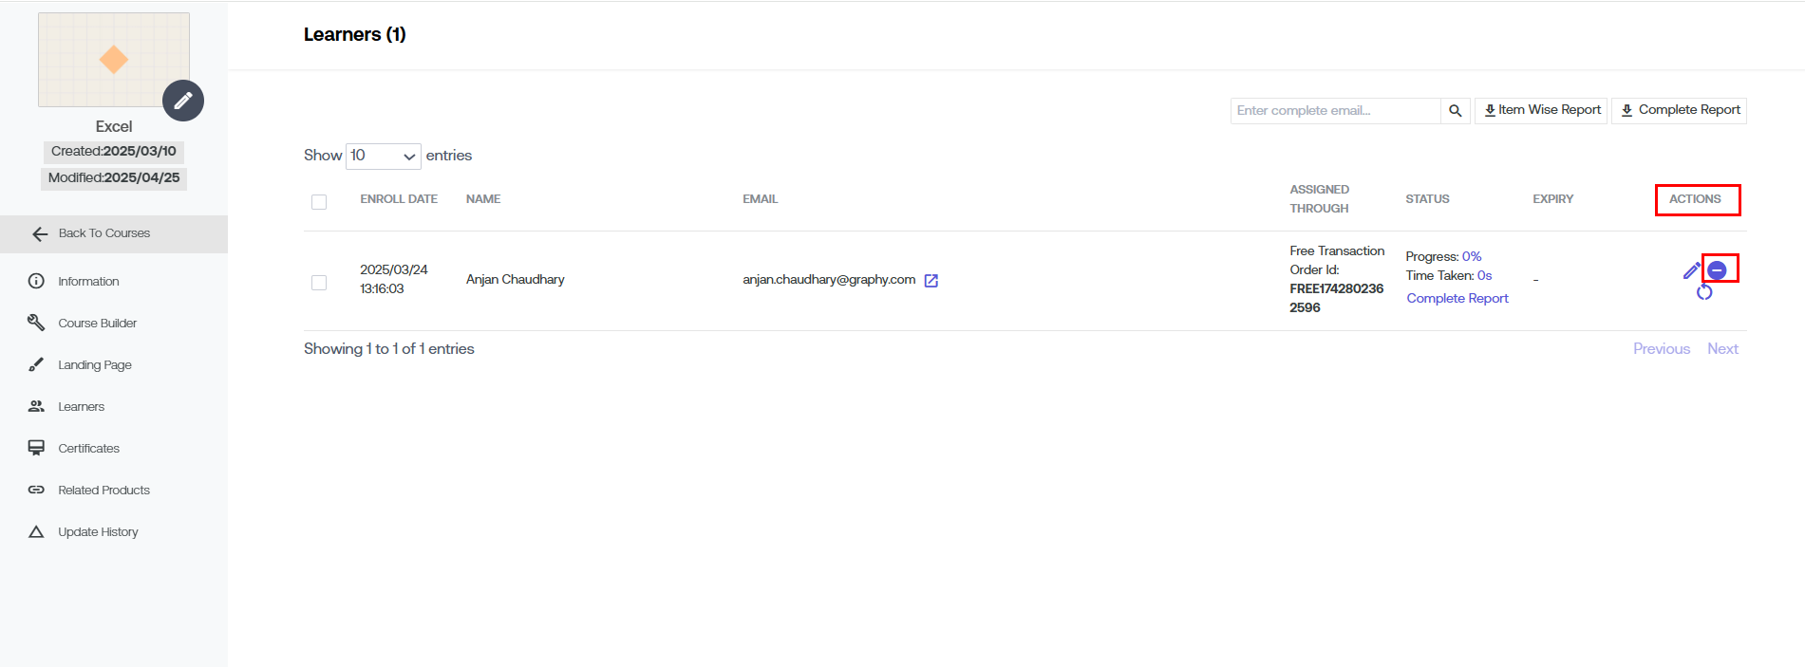This screenshot has height=667, width=1805.
Task: Click the reset progress circular arrow icon
Action: point(1704,292)
